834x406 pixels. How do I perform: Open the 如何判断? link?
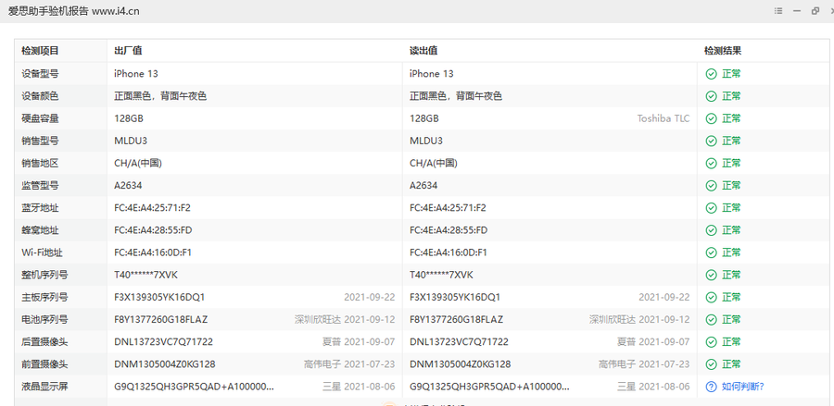tap(743, 387)
